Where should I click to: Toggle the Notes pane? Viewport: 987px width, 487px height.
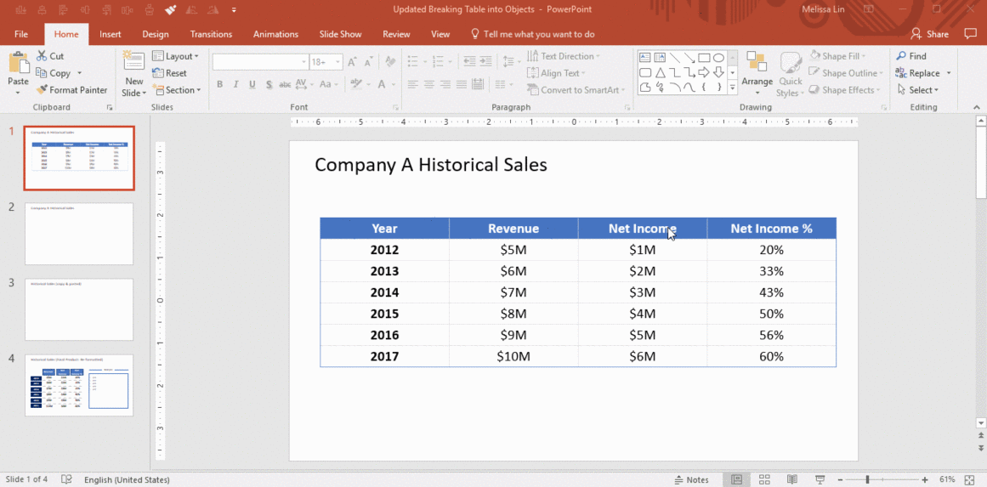click(691, 479)
